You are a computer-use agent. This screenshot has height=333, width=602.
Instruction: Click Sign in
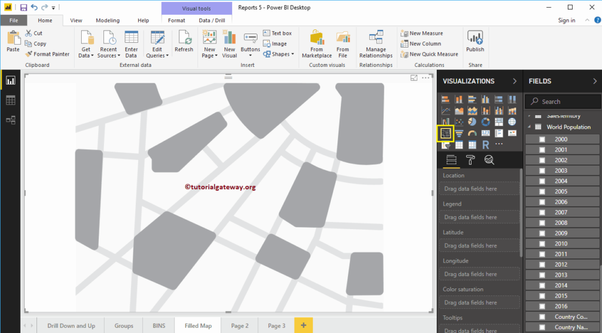[567, 21]
